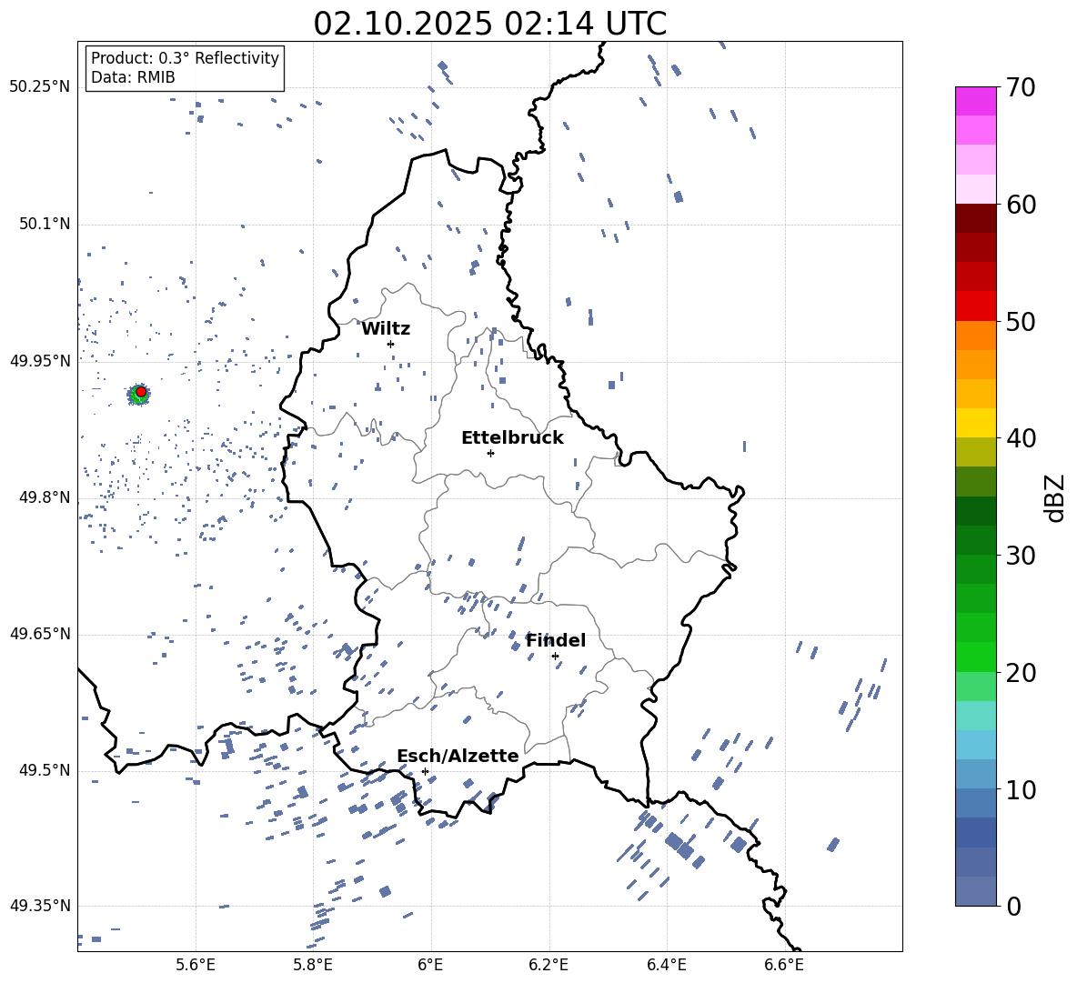This screenshot has height=983, width=1077.
Task: Click the 70 tick label on colorbar
Action: click(x=1021, y=88)
